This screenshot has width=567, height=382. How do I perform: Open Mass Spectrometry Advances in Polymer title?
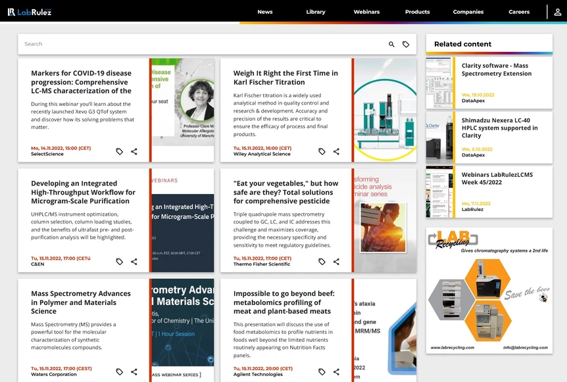81,302
